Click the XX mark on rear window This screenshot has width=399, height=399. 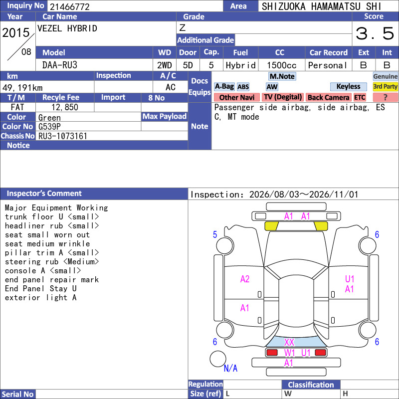[289, 342]
